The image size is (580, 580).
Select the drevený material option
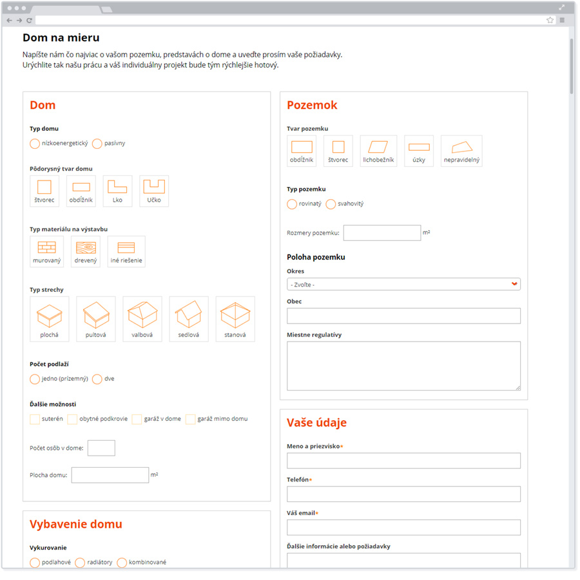86,251
